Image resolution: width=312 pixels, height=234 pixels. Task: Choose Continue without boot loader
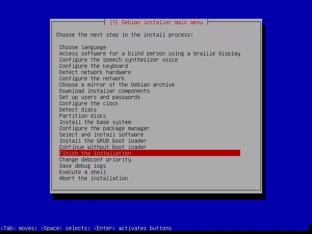pyautogui.click(x=150, y=147)
